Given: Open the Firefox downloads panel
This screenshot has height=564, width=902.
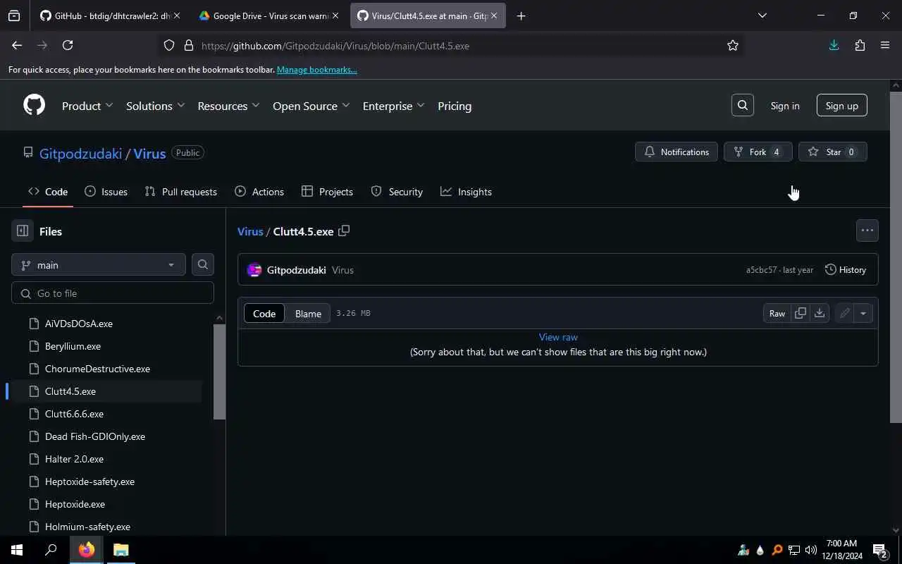Looking at the screenshot, I should click(x=834, y=45).
